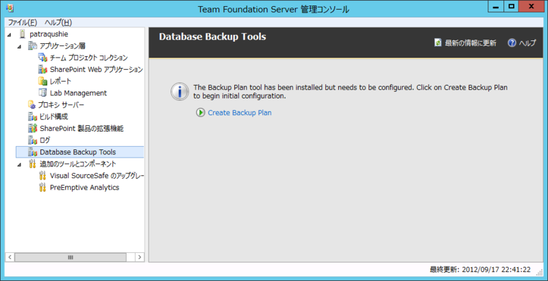Image resolution: width=548 pixels, height=281 pixels.
Task: Click the patraqushie server icon
Action: 23,34
